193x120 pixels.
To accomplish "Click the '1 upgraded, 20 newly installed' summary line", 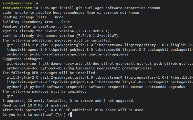I will [x=68, y=101].
